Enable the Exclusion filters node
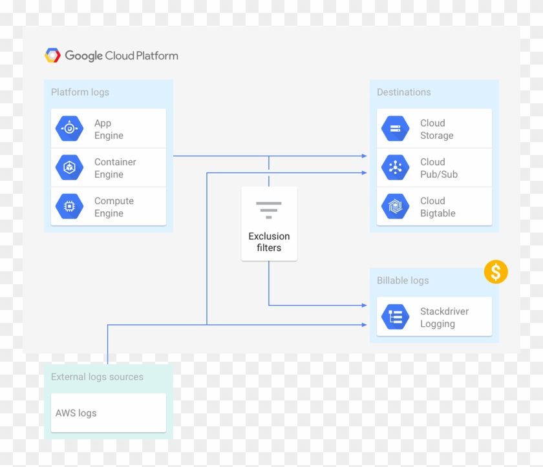Image resolution: width=543 pixels, height=467 pixels. click(x=268, y=223)
